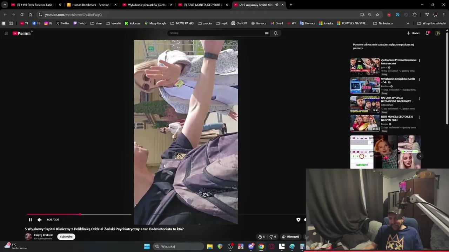Show next Shorts with right arrow
This screenshot has height=252, width=449.
[x=420, y=156]
